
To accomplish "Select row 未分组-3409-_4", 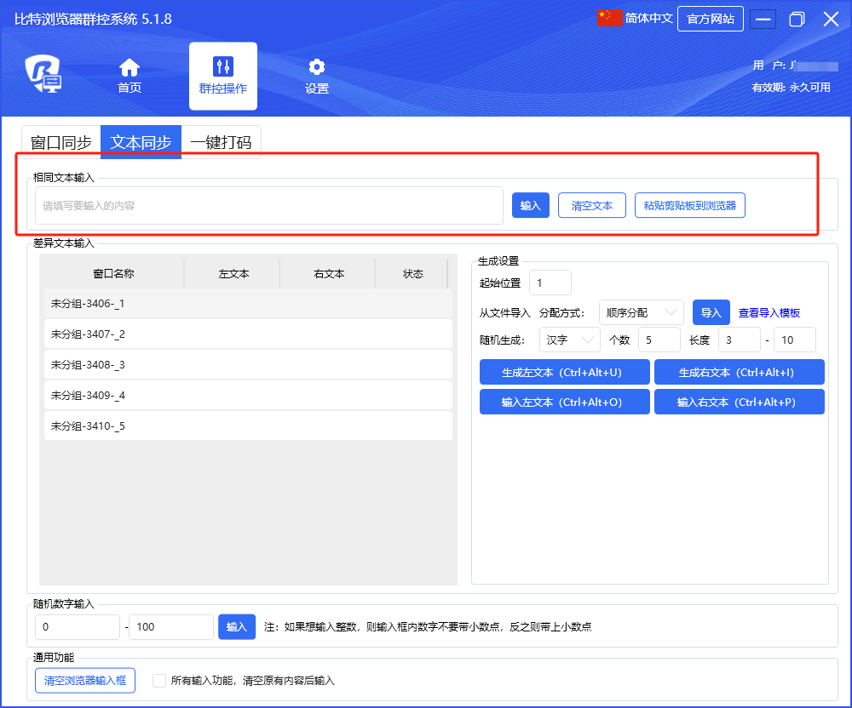I will point(248,395).
